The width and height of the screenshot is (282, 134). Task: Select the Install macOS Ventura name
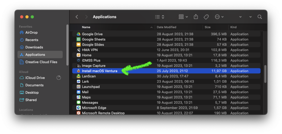tap(100, 71)
